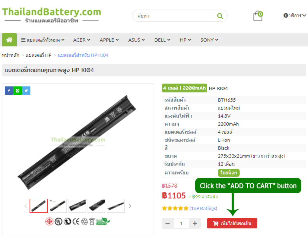
Task: Click the red เพิ่มไปยังรถเข็น button
Action: click(x=232, y=223)
